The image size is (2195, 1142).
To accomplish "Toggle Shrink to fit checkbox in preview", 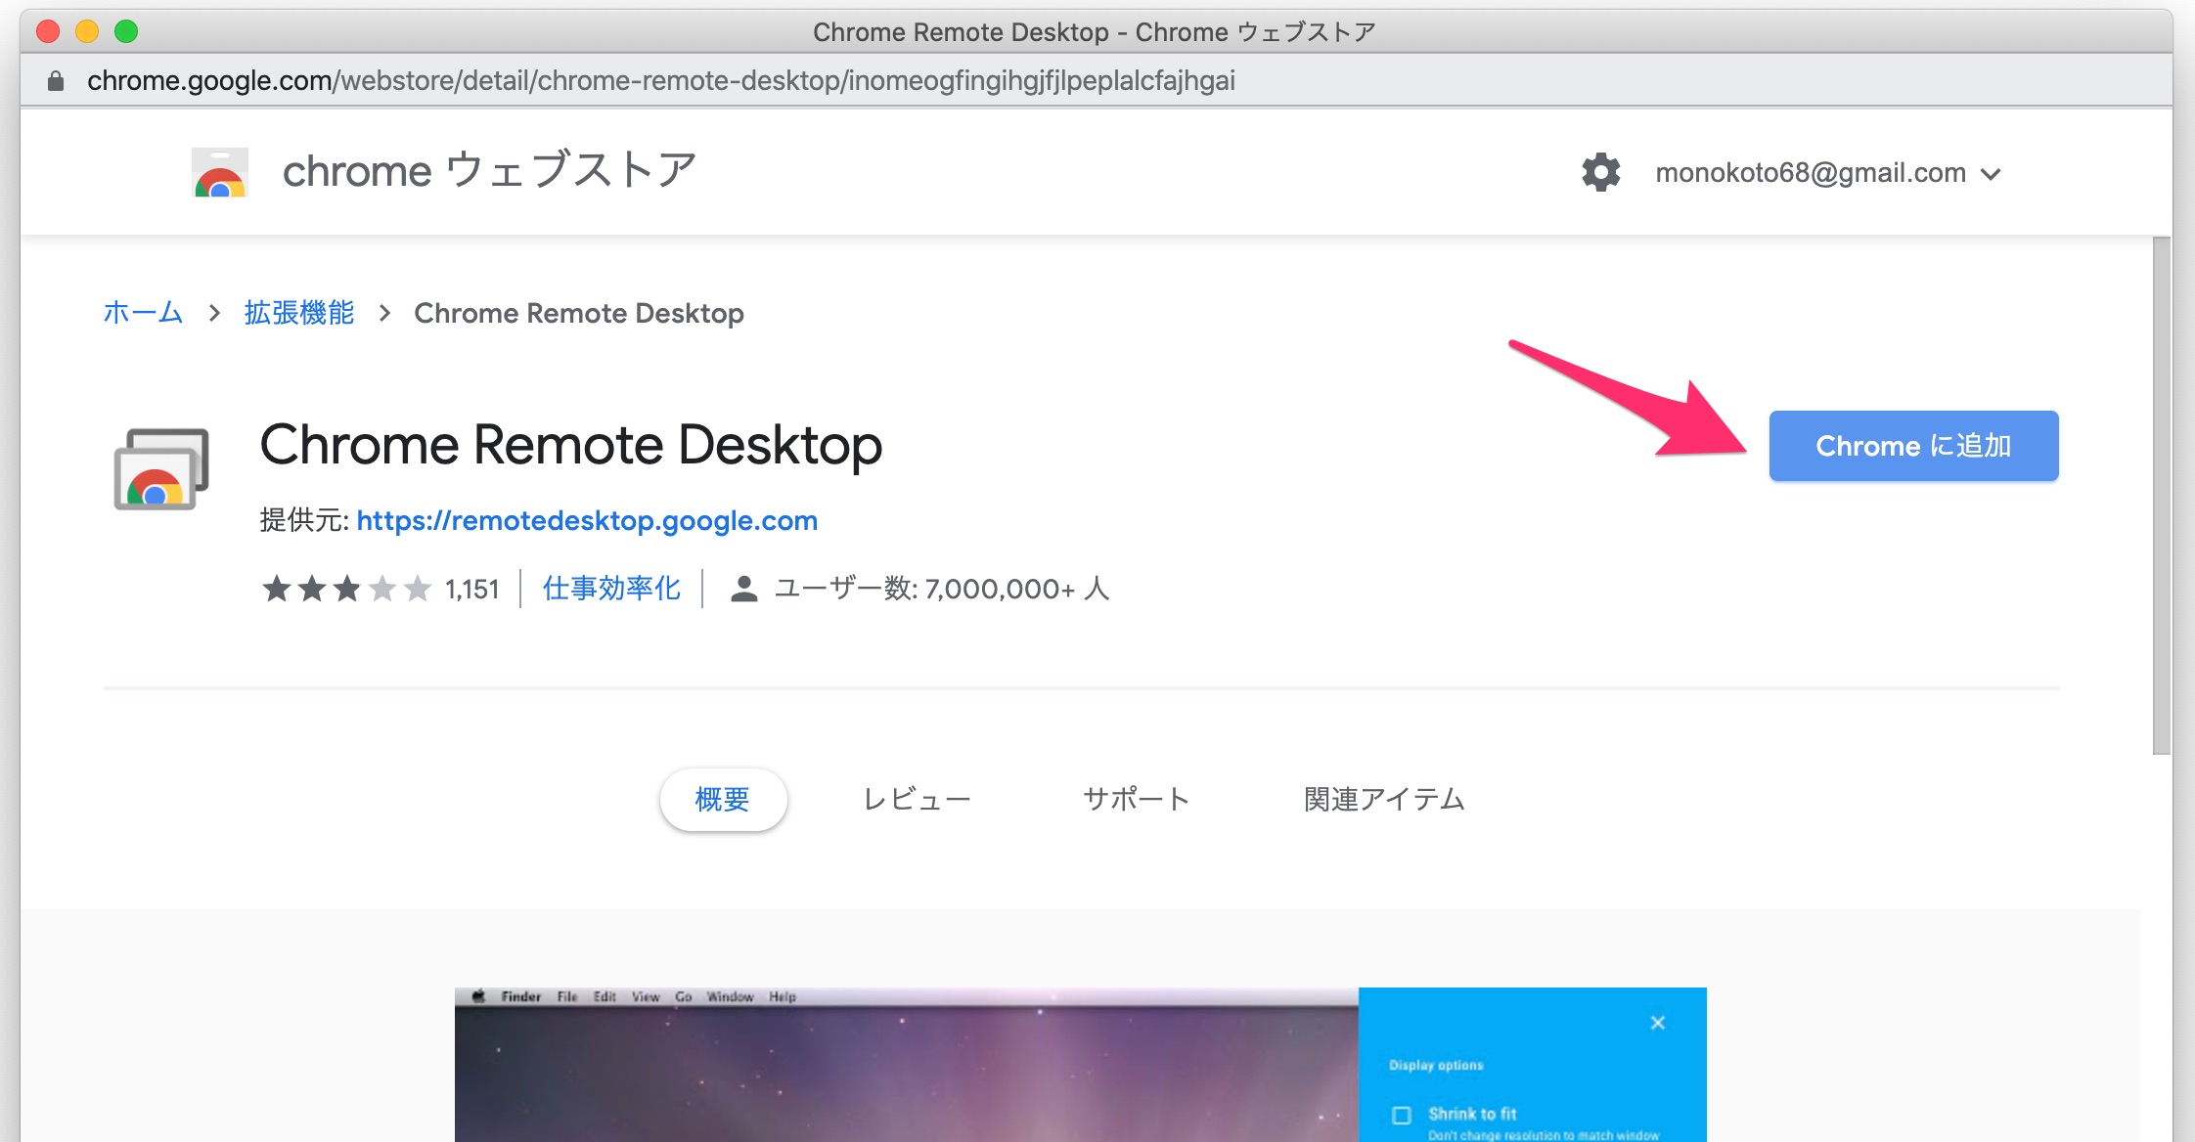I will pos(1402,1115).
